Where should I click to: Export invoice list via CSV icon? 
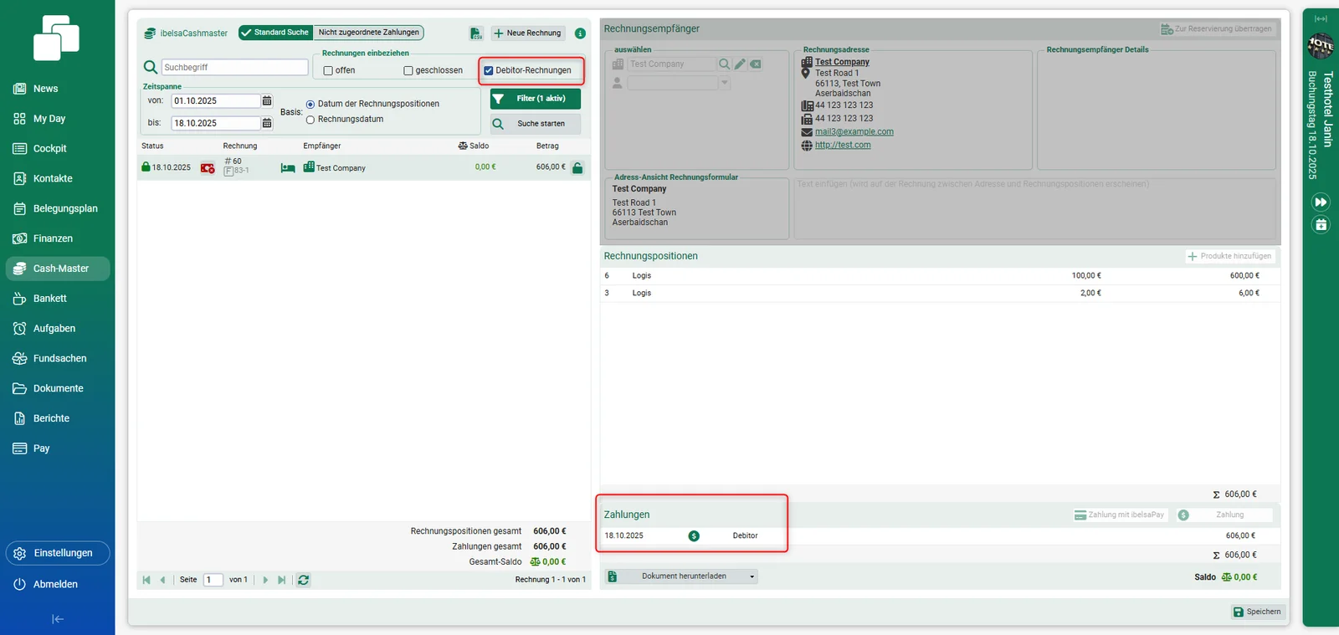pos(476,33)
